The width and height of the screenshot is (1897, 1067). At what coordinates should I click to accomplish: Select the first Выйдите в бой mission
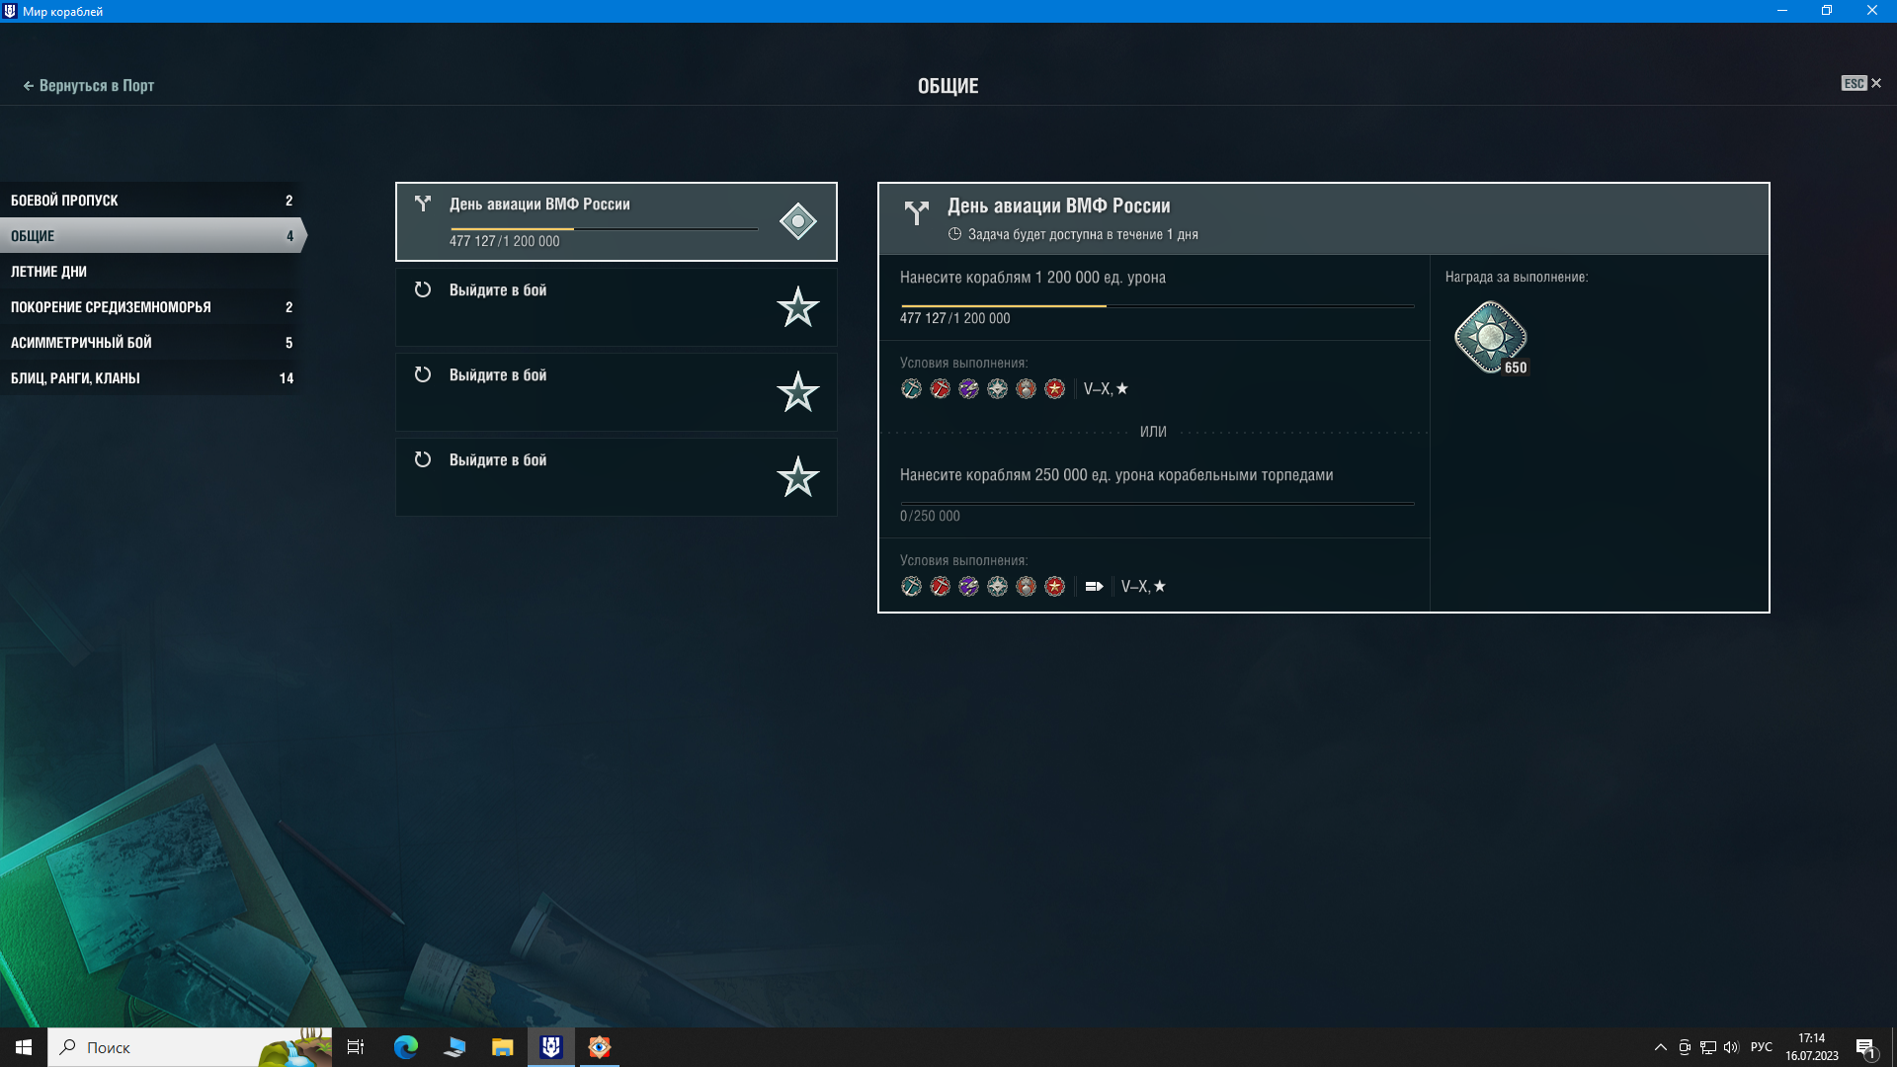tap(617, 307)
